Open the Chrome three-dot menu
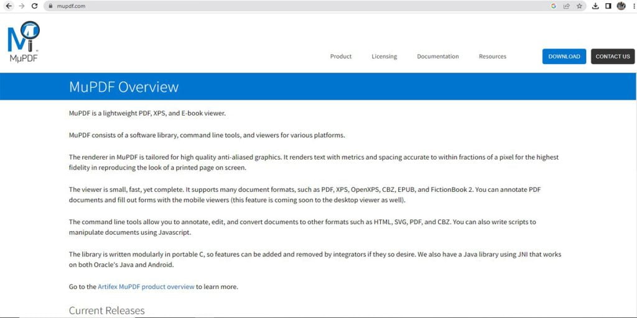The image size is (637, 318). pos(634,6)
